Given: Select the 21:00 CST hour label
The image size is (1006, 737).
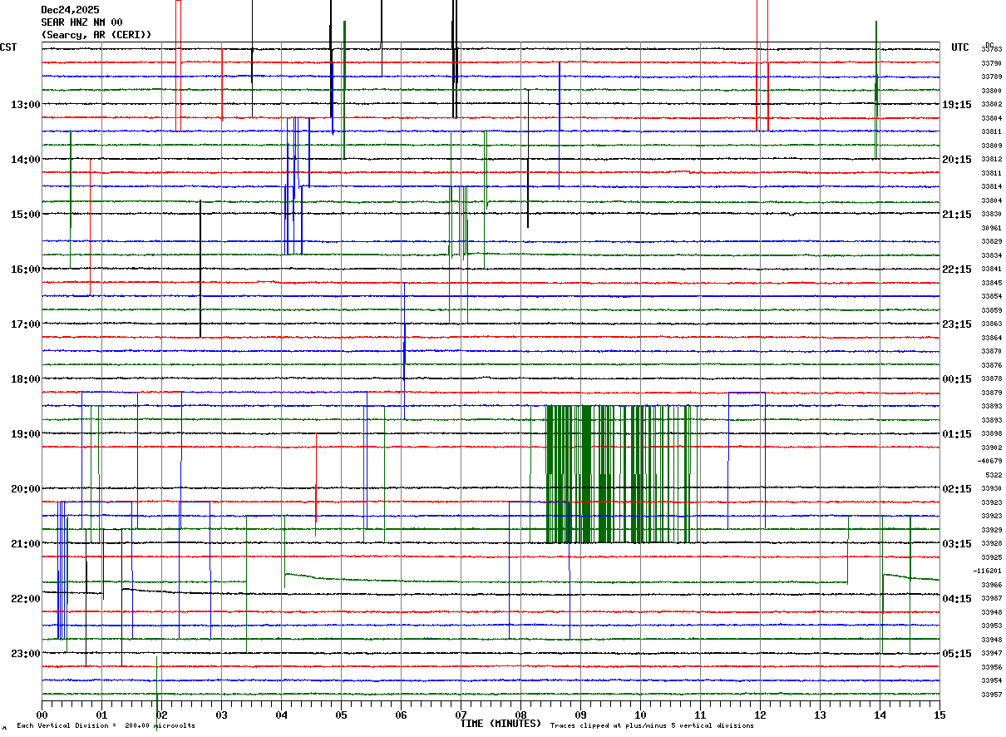Looking at the screenshot, I should point(25,544).
